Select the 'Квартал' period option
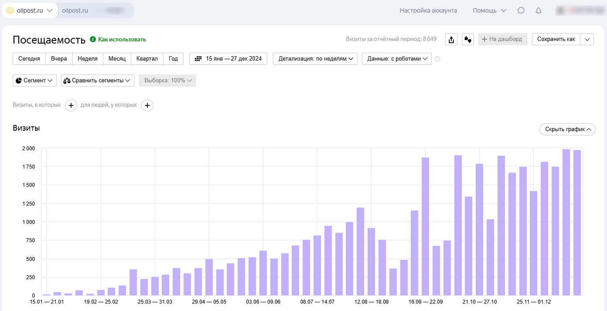 click(147, 59)
